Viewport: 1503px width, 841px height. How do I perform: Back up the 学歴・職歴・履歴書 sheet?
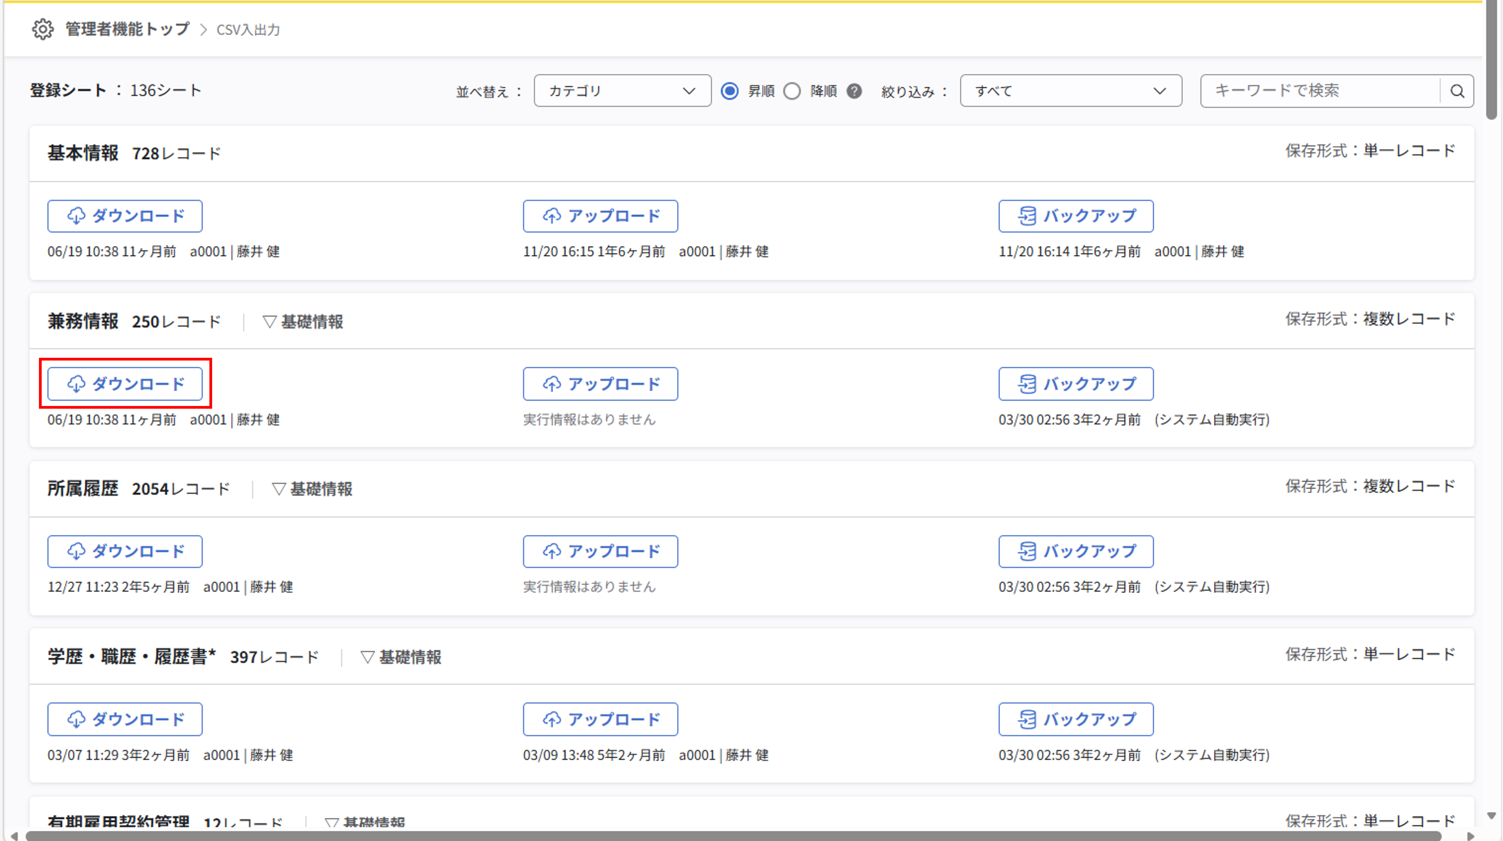[x=1076, y=720]
